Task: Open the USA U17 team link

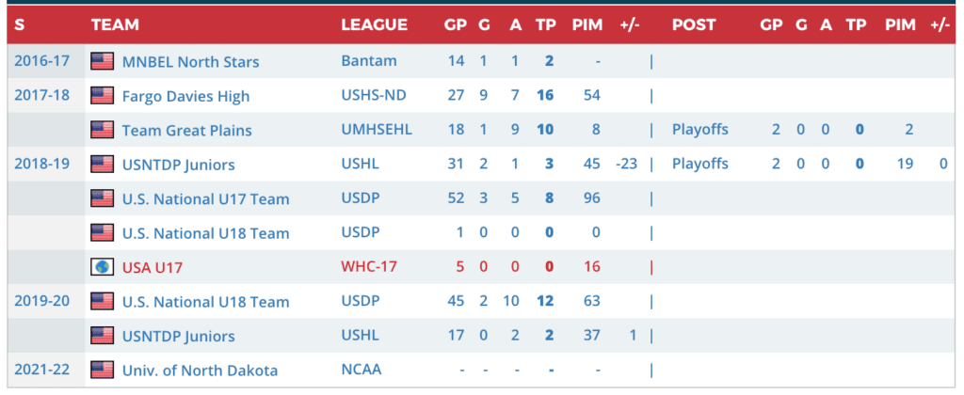Action: coord(152,267)
